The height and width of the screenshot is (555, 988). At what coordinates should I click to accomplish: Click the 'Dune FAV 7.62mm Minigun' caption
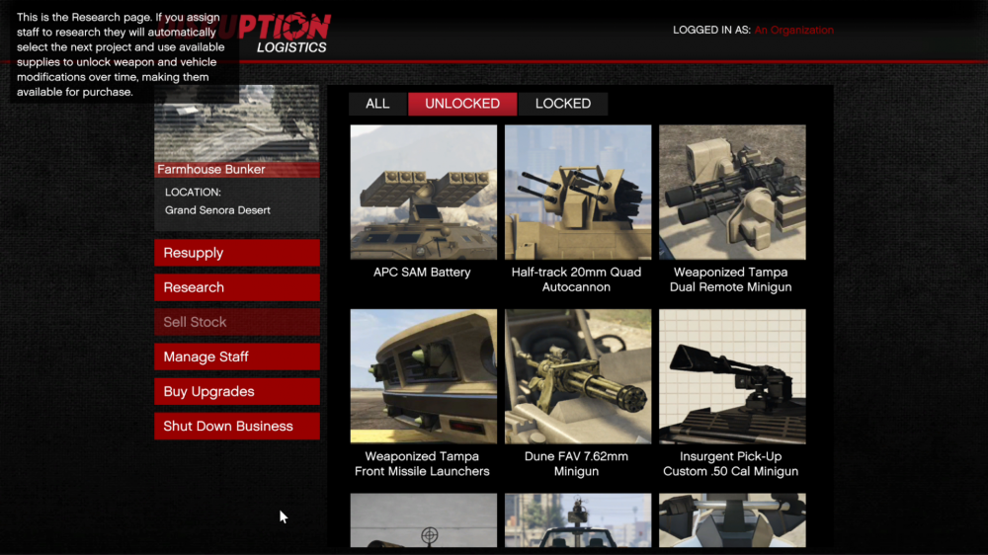[x=577, y=464]
